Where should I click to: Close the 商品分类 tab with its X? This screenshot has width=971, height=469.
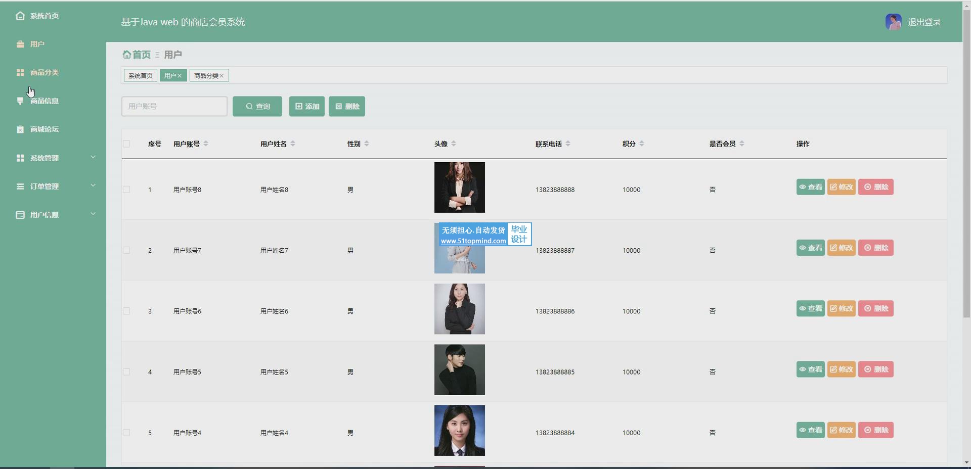click(x=222, y=76)
